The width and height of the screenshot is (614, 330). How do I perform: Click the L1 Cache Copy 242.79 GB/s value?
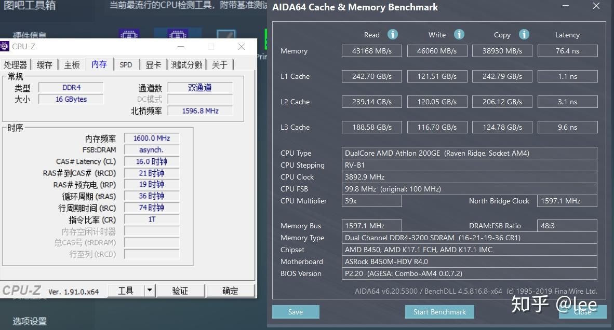pyautogui.click(x=502, y=76)
